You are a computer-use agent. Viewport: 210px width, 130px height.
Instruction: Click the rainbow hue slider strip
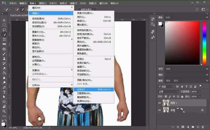pyautogui.click(x=204, y=43)
